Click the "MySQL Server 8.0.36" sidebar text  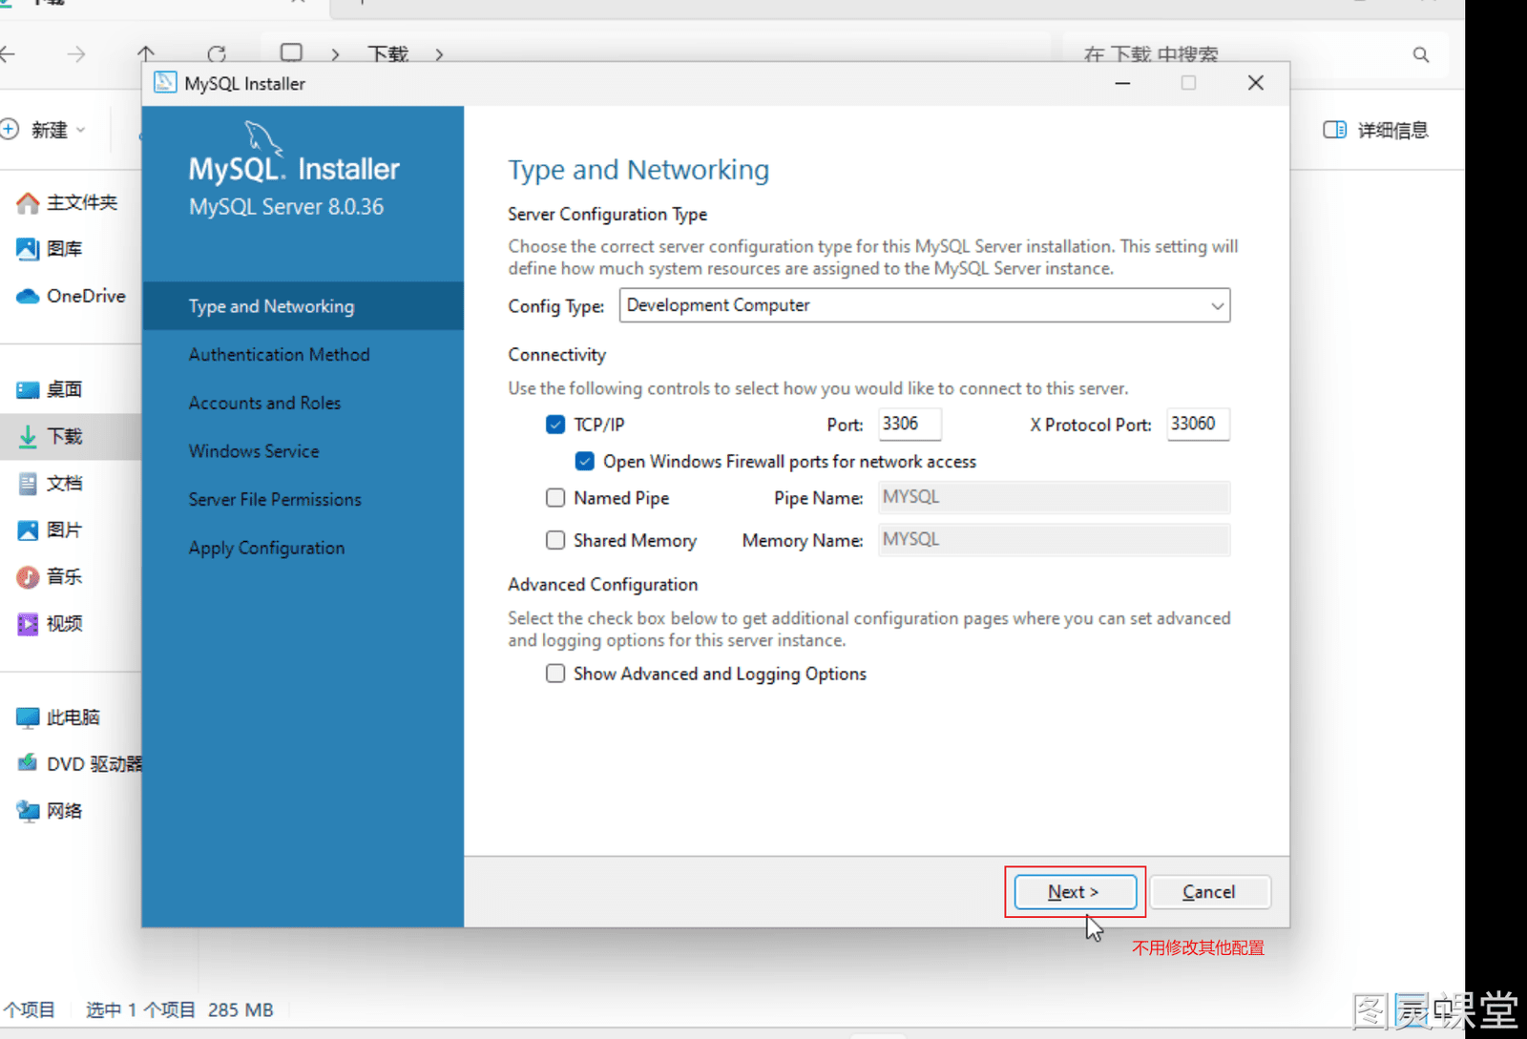tap(286, 207)
